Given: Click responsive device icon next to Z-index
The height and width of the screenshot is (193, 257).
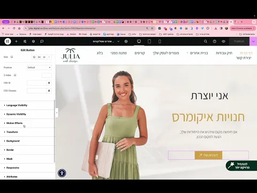Looking at the screenshot, I should tap(15, 75).
